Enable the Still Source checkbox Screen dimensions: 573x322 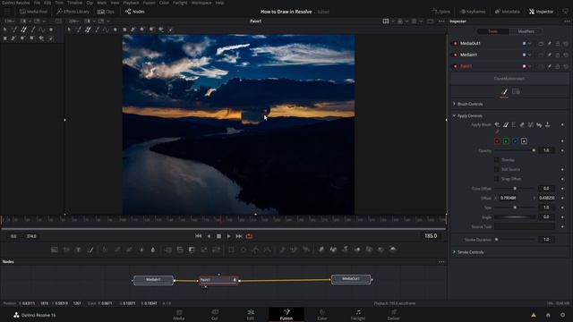click(x=496, y=169)
